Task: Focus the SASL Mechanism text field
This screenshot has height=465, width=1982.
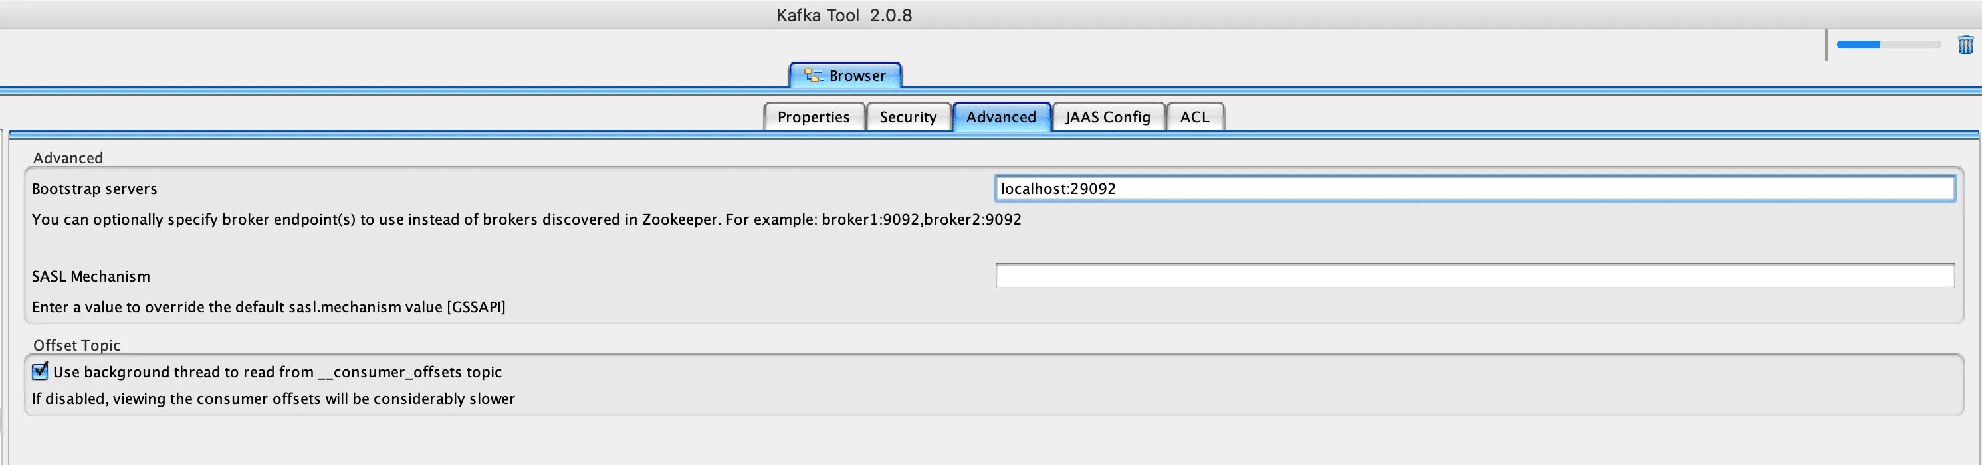Action: (x=1475, y=276)
